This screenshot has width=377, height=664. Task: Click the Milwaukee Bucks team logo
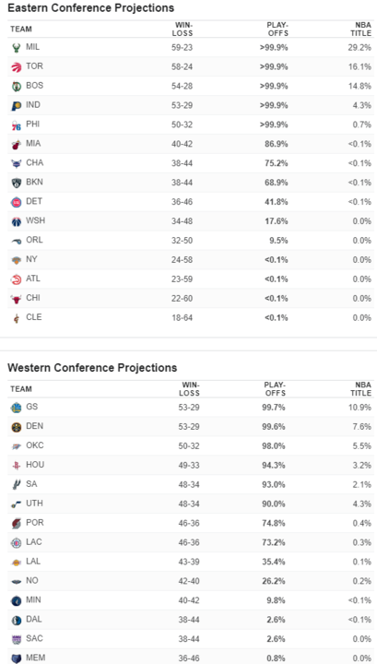[16, 48]
